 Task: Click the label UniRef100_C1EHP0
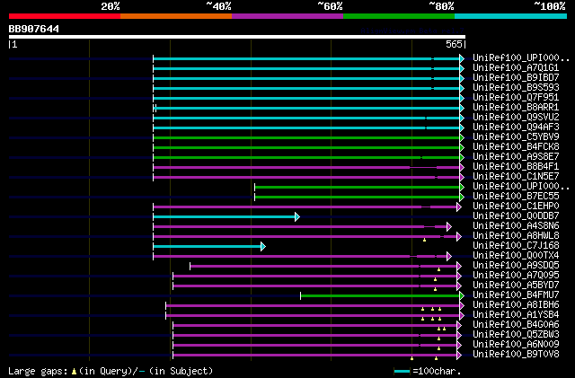[516, 207]
